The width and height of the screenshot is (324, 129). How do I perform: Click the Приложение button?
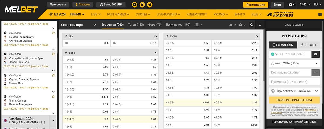58,5
